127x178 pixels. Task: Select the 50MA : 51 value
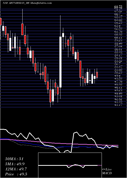pyautogui.click(x=14, y=159)
